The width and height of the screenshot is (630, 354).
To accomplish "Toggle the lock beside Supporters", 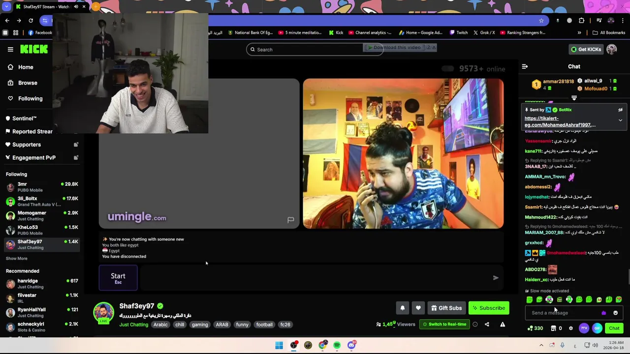I will 76,145.
